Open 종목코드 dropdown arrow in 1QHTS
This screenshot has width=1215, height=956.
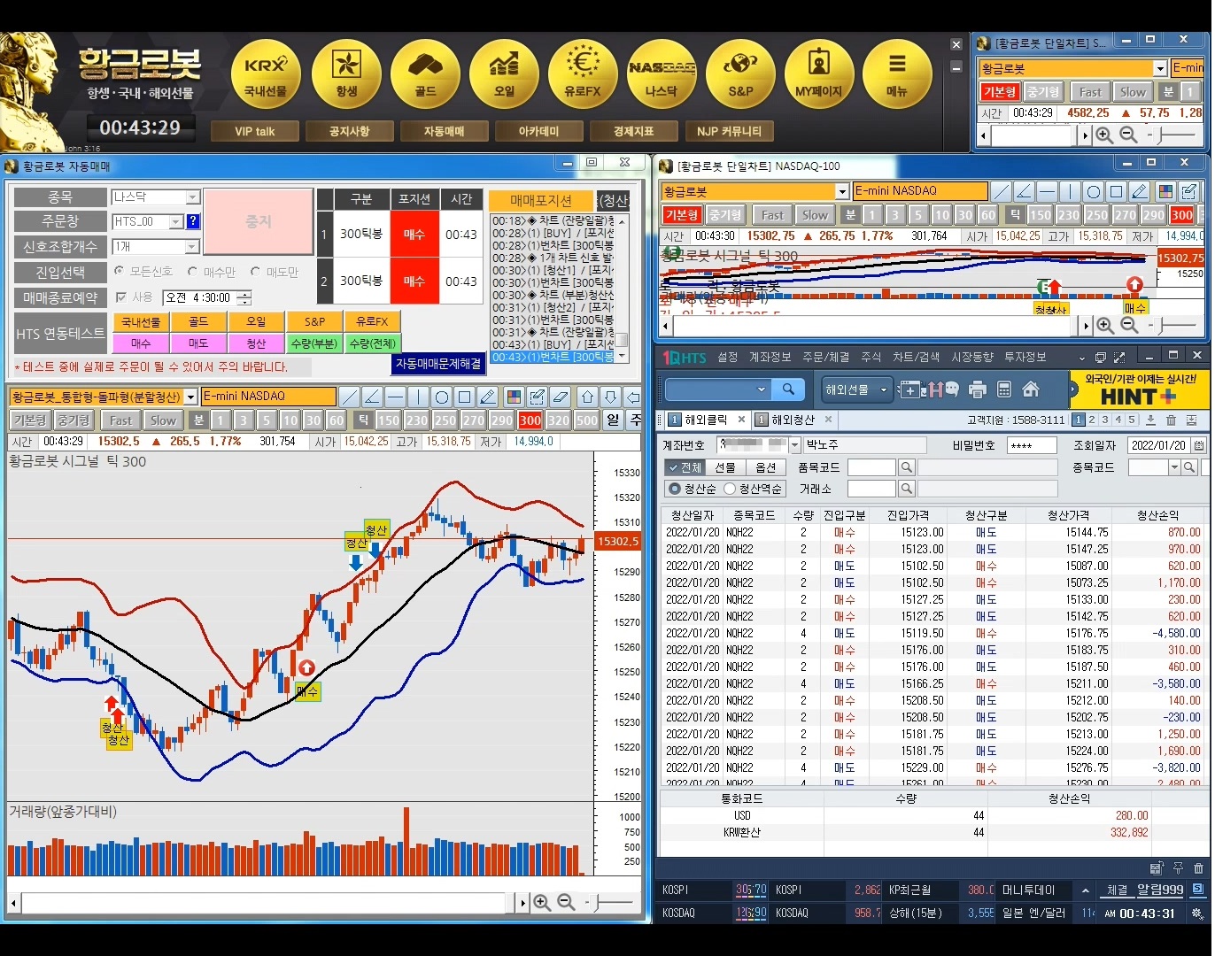tap(1174, 467)
